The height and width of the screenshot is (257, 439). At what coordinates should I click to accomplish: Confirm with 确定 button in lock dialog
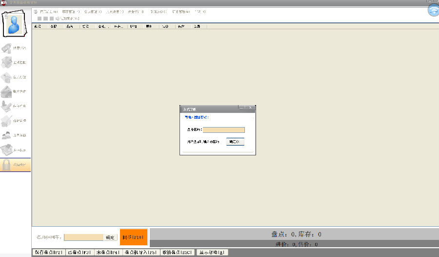(x=235, y=142)
